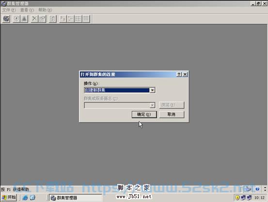This screenshot has height=202, width=268.
Task: Click the yellow security shield tray icon
Action: click(x=237, y=198)
